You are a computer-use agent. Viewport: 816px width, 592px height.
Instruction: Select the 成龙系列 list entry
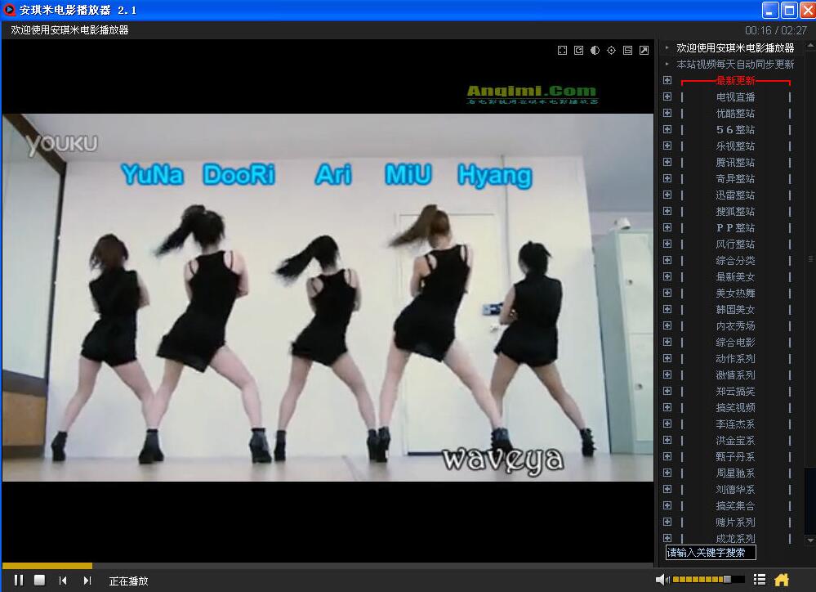click(x=735, y=538)
